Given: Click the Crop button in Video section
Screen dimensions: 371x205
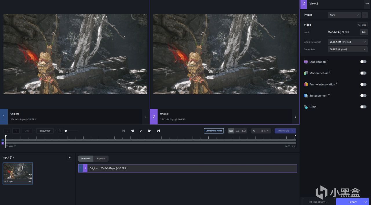Looking at the screenshot, I should (362, 25).
